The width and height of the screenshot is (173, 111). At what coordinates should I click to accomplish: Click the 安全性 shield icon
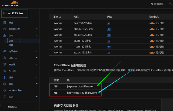(x=5, y=64)
